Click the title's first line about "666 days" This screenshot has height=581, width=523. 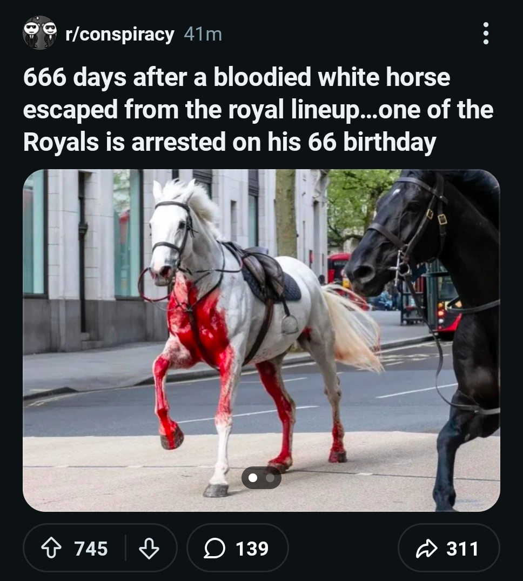pos(236,78)
